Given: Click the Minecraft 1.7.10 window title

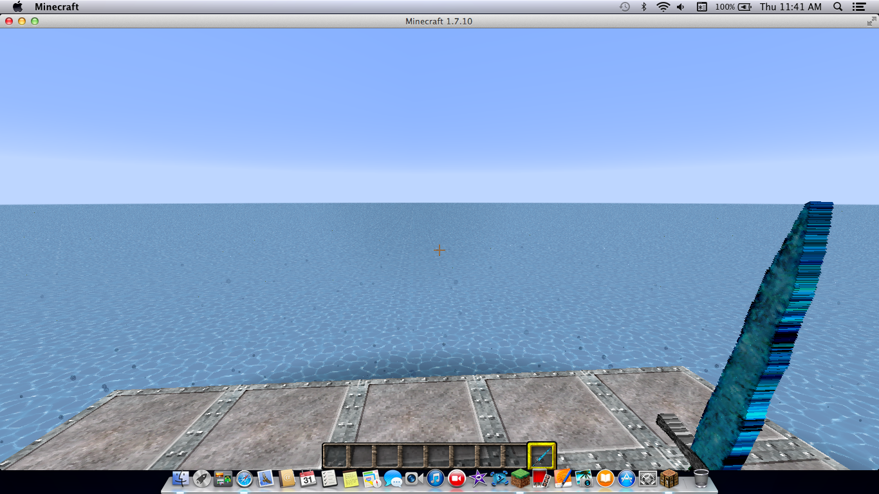Looking at the screenshot, I should [439, 21].
